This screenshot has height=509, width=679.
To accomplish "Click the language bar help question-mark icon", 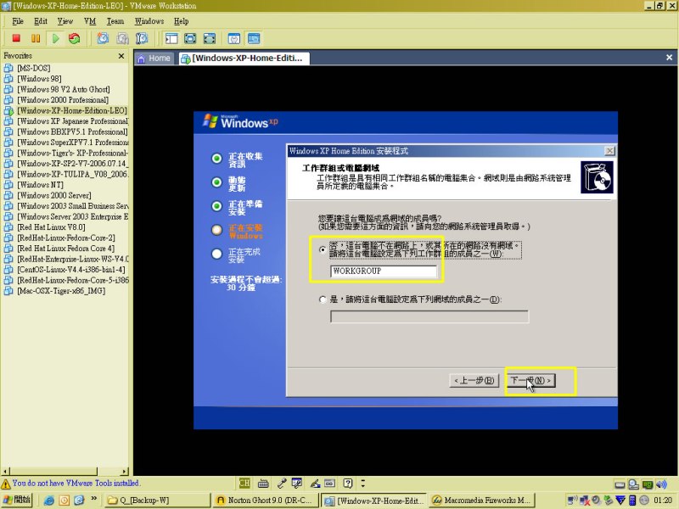I will click(x=348, y=483).
